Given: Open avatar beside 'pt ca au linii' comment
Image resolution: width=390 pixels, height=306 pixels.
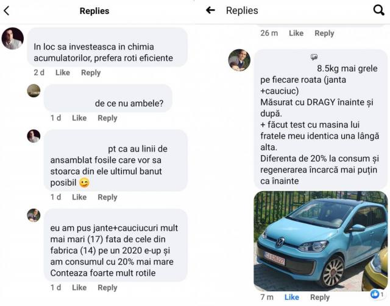Looking at the screenshot, I should tap(34, 136).
